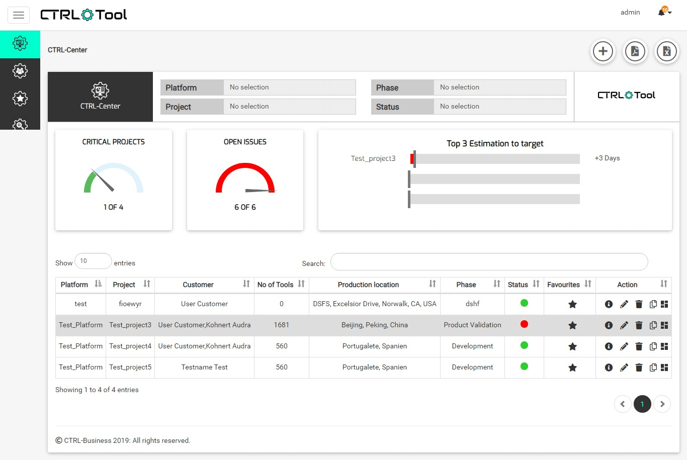687x460 pixels.
Task: Click the add new project plus button
Action: (x=603, y=51)
